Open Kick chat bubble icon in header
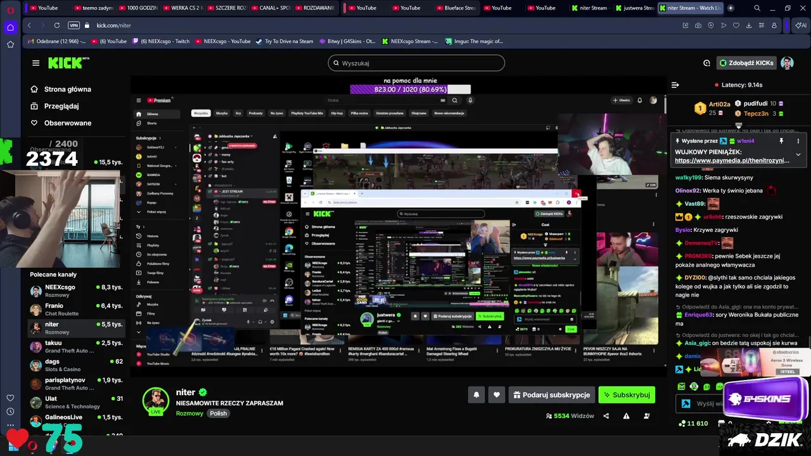The width and height of the screenshot is (811, 456). pyautogui.click(x=706, y=63)
